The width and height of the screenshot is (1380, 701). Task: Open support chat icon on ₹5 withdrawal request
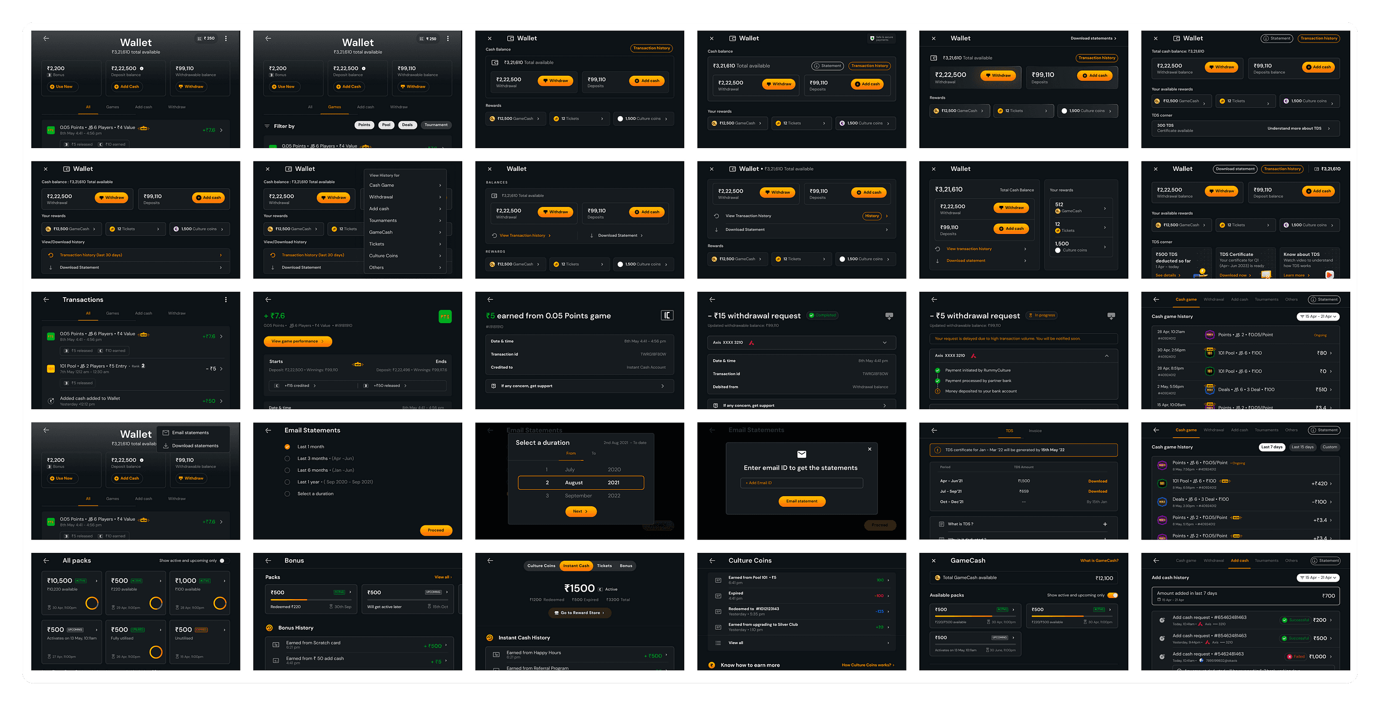tap(1111, 316)
